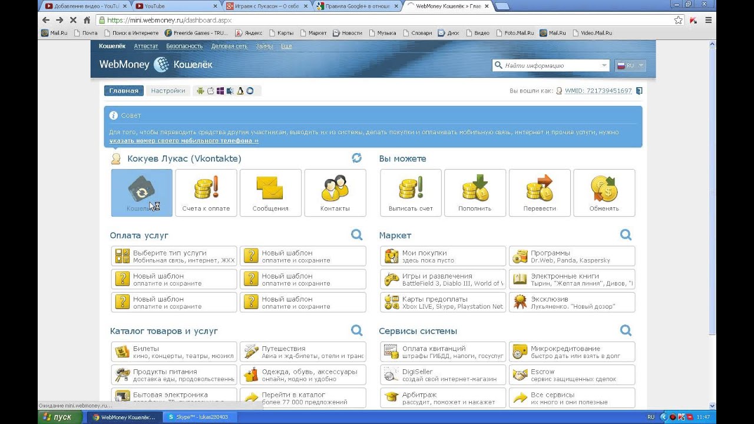Open DigiSeller service
Image resolution: width=754 pixels, height=424 pixels.
[443, 375]
